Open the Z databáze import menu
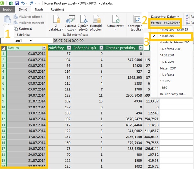 (x=56, y=23)
